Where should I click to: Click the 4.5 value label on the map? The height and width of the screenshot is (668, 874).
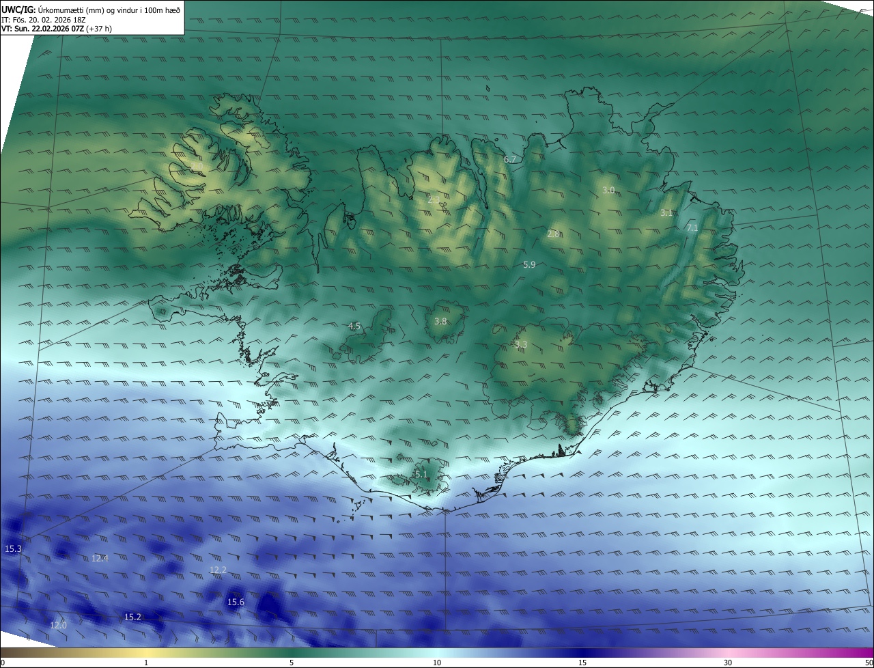point(354,326)
